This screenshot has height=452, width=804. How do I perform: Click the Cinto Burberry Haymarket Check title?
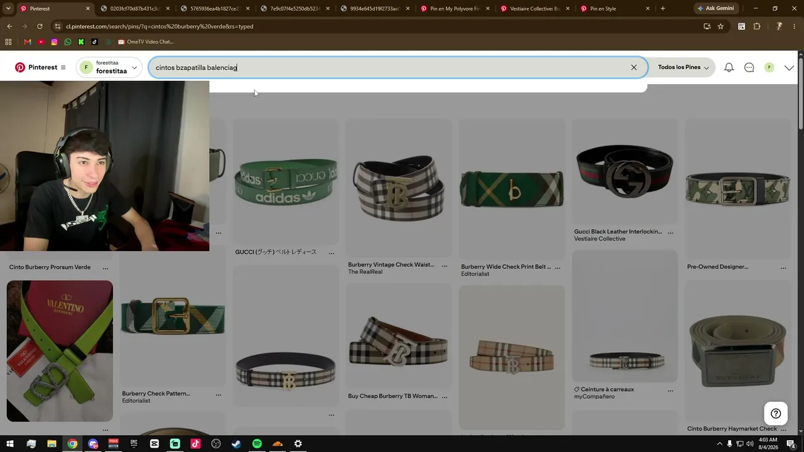click(x=732, y=429)
